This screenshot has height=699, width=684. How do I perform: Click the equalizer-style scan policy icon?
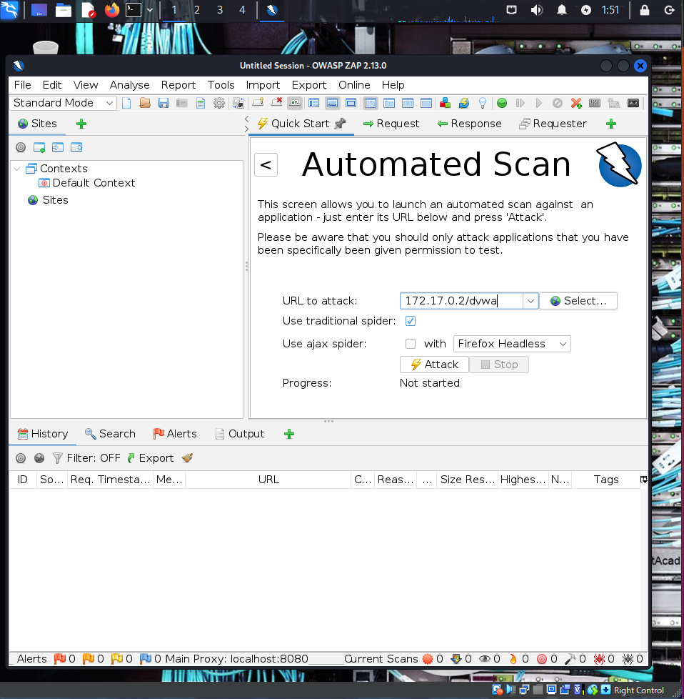595,104
